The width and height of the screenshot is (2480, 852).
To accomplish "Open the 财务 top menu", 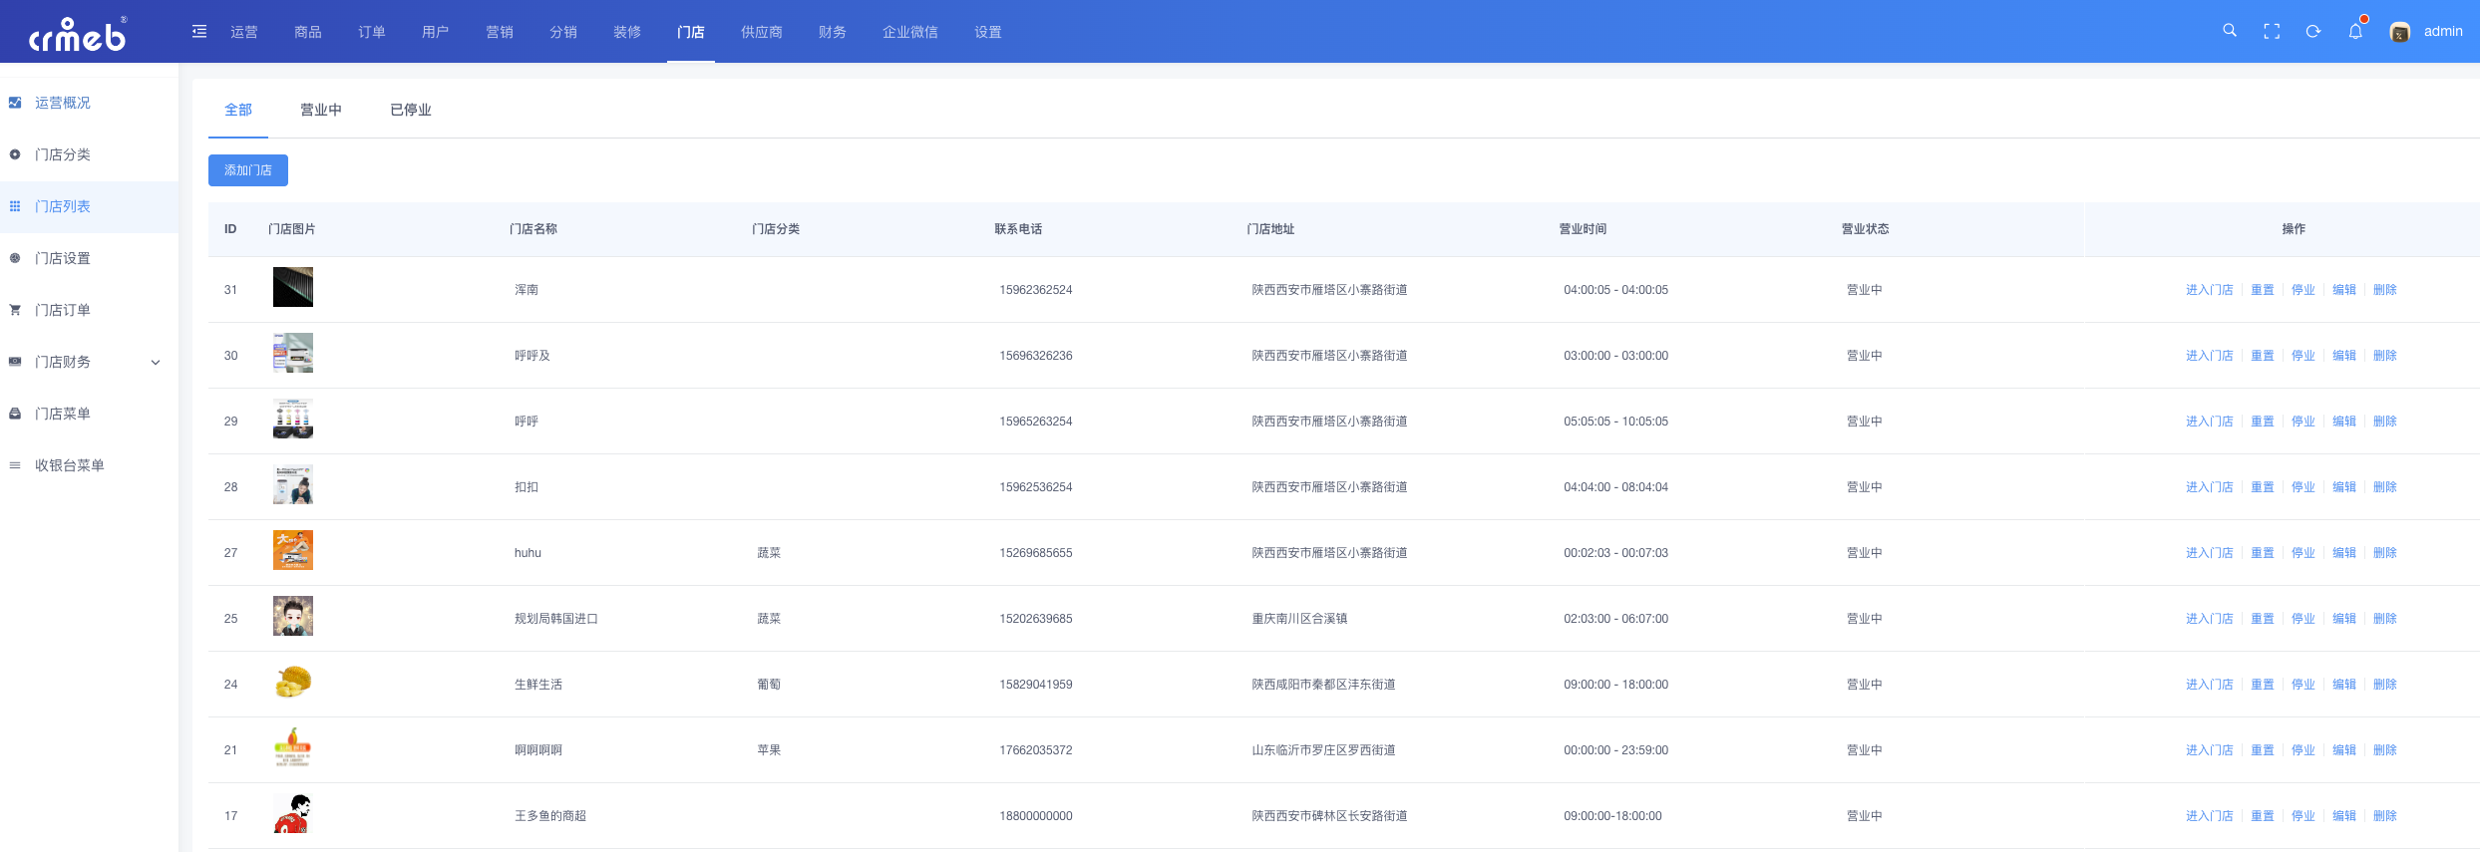I will (x=833, y=32).
